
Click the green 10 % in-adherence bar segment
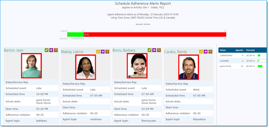(76, 35)
